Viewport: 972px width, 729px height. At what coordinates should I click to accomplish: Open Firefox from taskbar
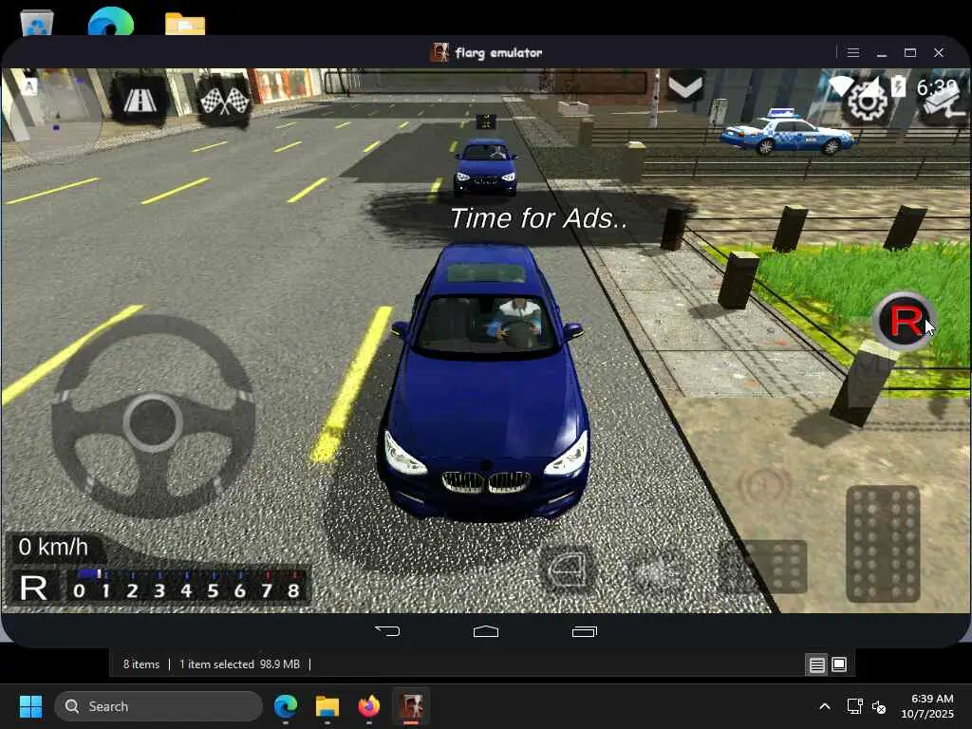click(369, 706)
